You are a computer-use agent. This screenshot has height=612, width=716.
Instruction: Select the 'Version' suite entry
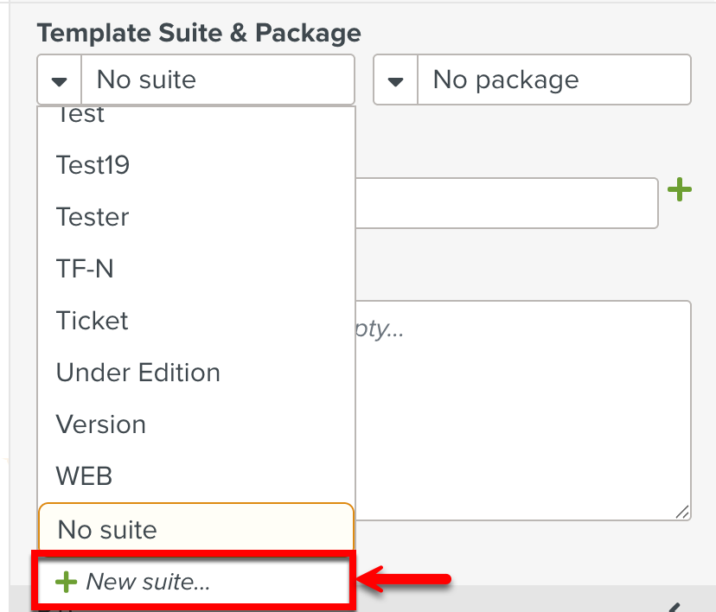(101, 424)
